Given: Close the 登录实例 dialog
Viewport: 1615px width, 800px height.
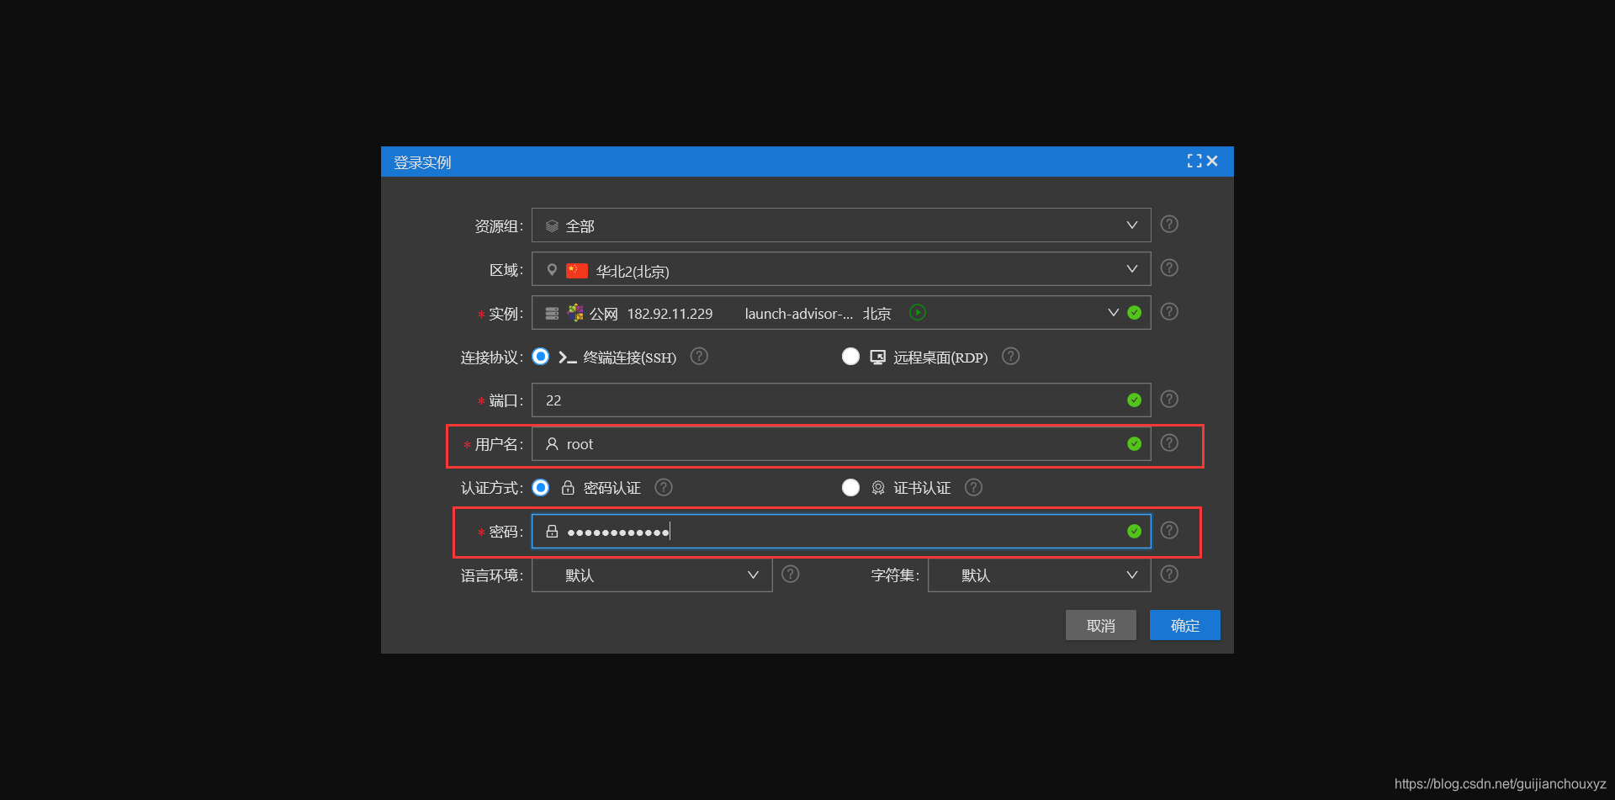Looking at the screenshot, I should [1212, 161].
